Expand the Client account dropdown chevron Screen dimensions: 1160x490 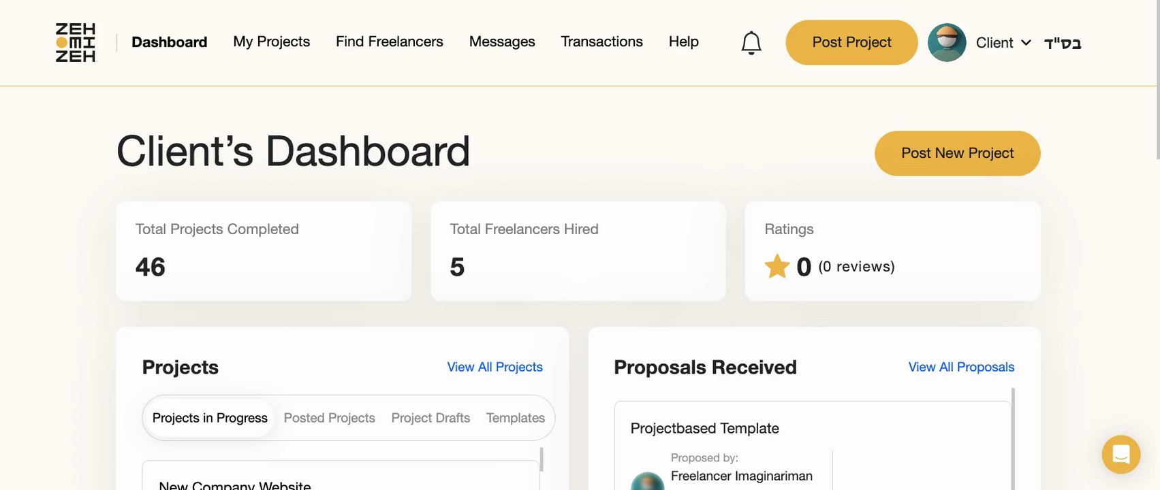(x=1026, y=43)
